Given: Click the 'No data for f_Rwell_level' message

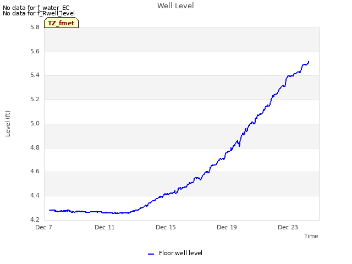Looking at the screenshot, I should [x=38, y=13].
